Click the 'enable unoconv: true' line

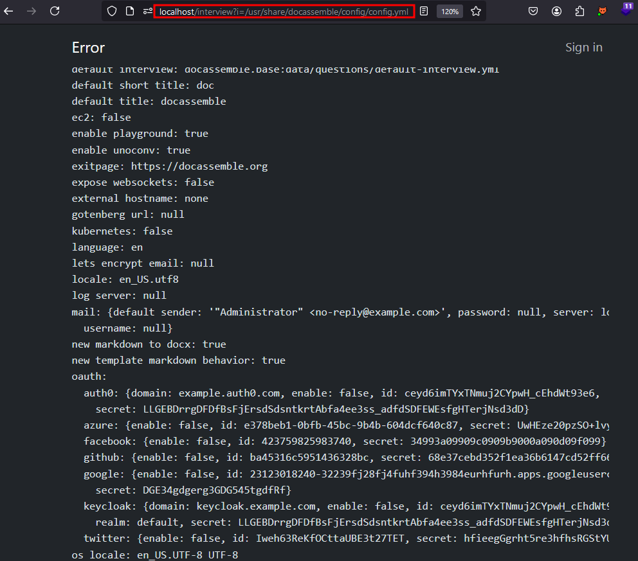pyautogui.click(x=131, y=150)
